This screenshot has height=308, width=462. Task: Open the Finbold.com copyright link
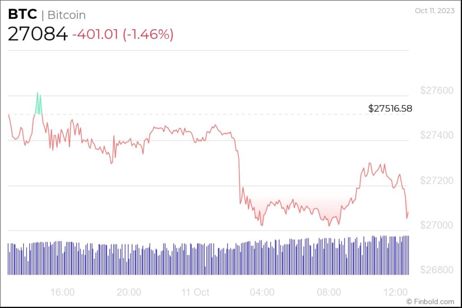pyautogui.click(x=430, y=301)
